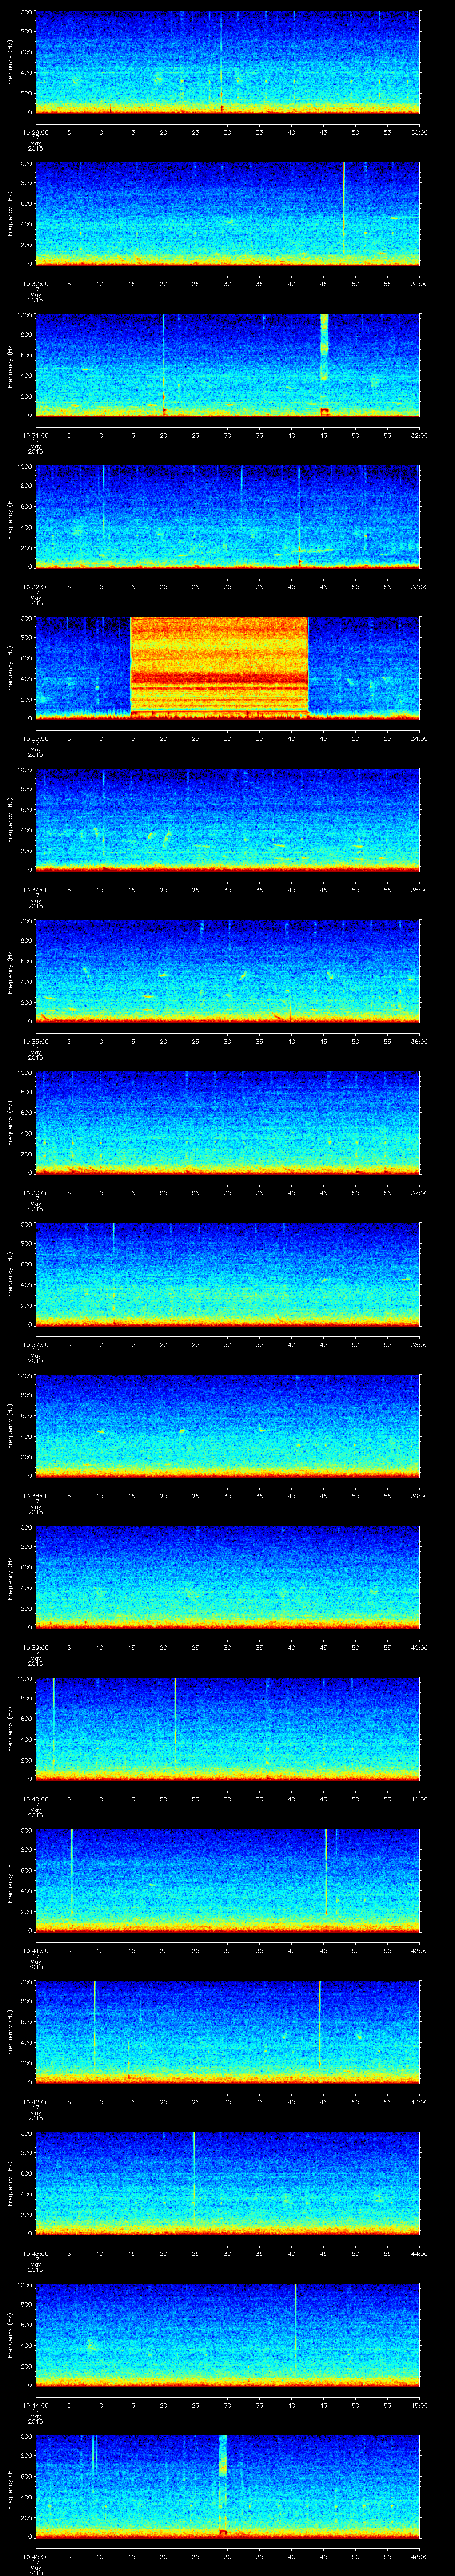Click the 10:36:00 start time label
The image size is (455, 2576).
(35, 1193)
